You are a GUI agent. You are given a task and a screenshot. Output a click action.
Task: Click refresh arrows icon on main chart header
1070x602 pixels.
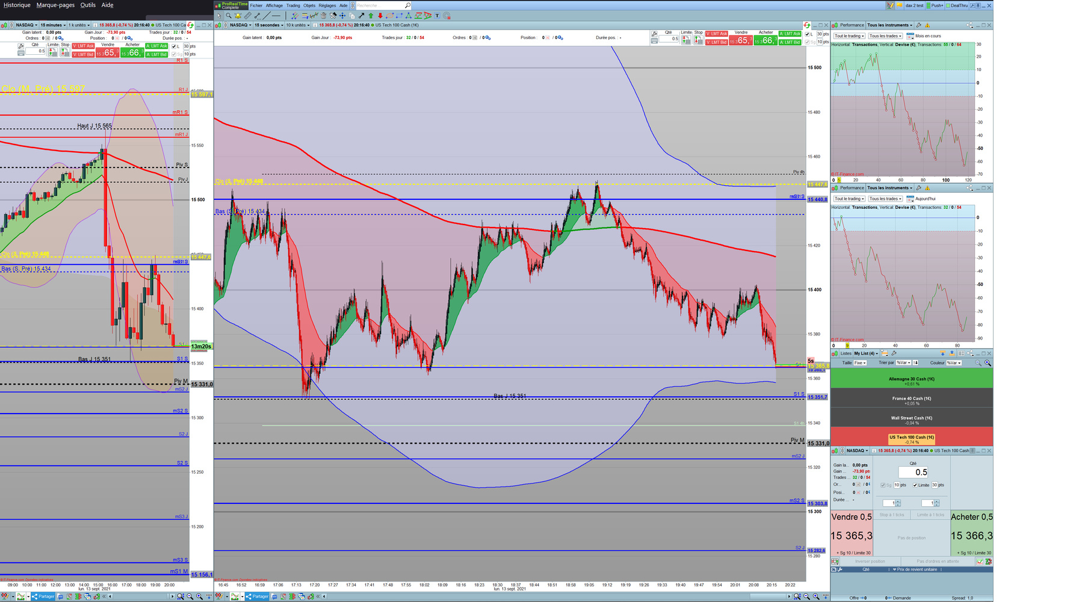coord(807,25)
